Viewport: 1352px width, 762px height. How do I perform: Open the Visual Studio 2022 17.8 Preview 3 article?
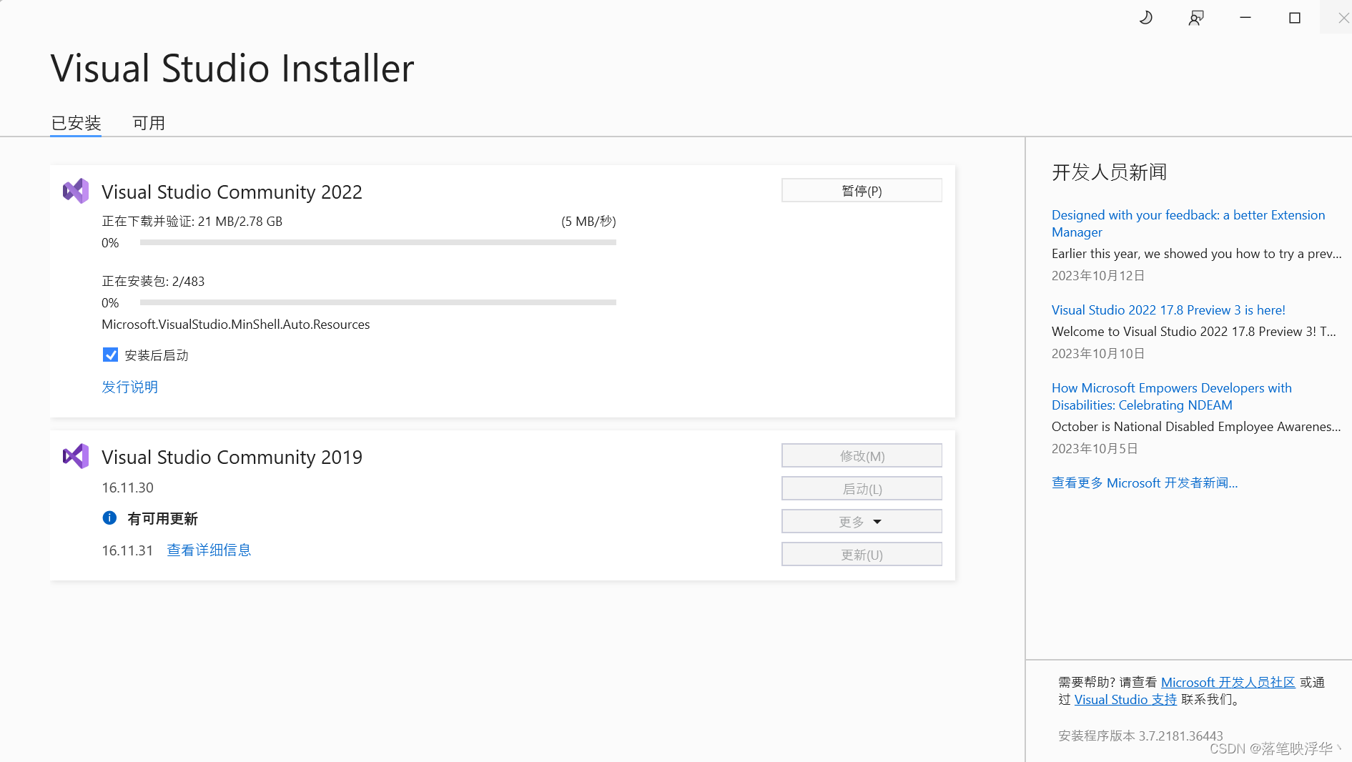1168,310
